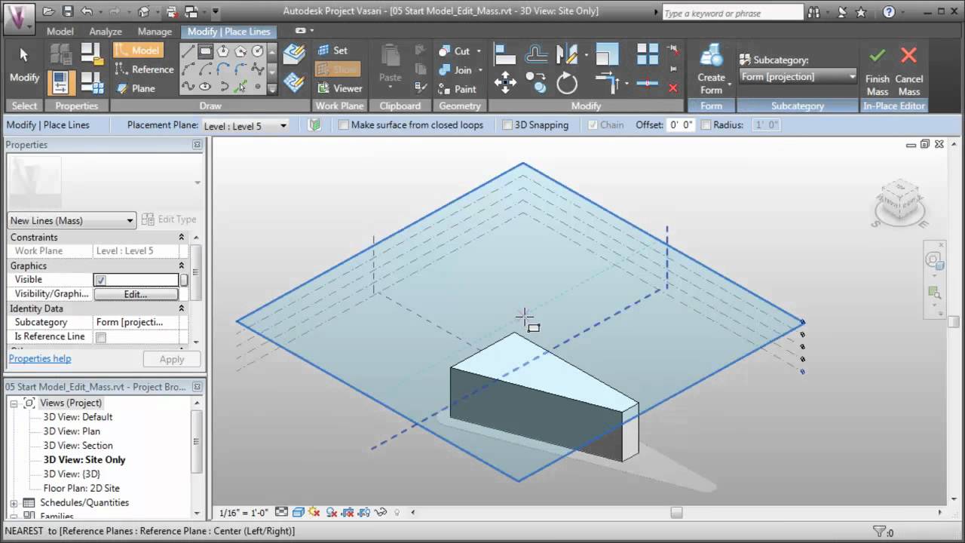Select the Cut geometry tool
Screen dimensions: 965x543
pos(456,51)
